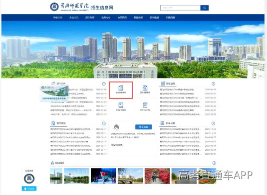Screen dimensions: 267x195
Task: Click the floating 本科招生报考指南 banner ad
Action: (x=54, y=94)
